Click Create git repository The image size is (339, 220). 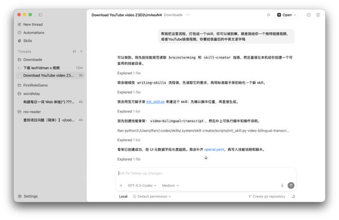click(x=267, y=196)
